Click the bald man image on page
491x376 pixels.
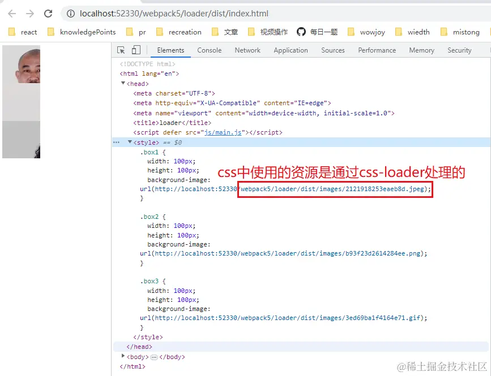pyautogui.click(x=22, y=64)
